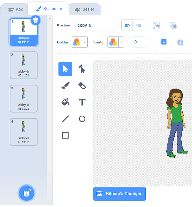
Task: Open the Kontur outline color dropdown arrow
Action: point(121,42)
